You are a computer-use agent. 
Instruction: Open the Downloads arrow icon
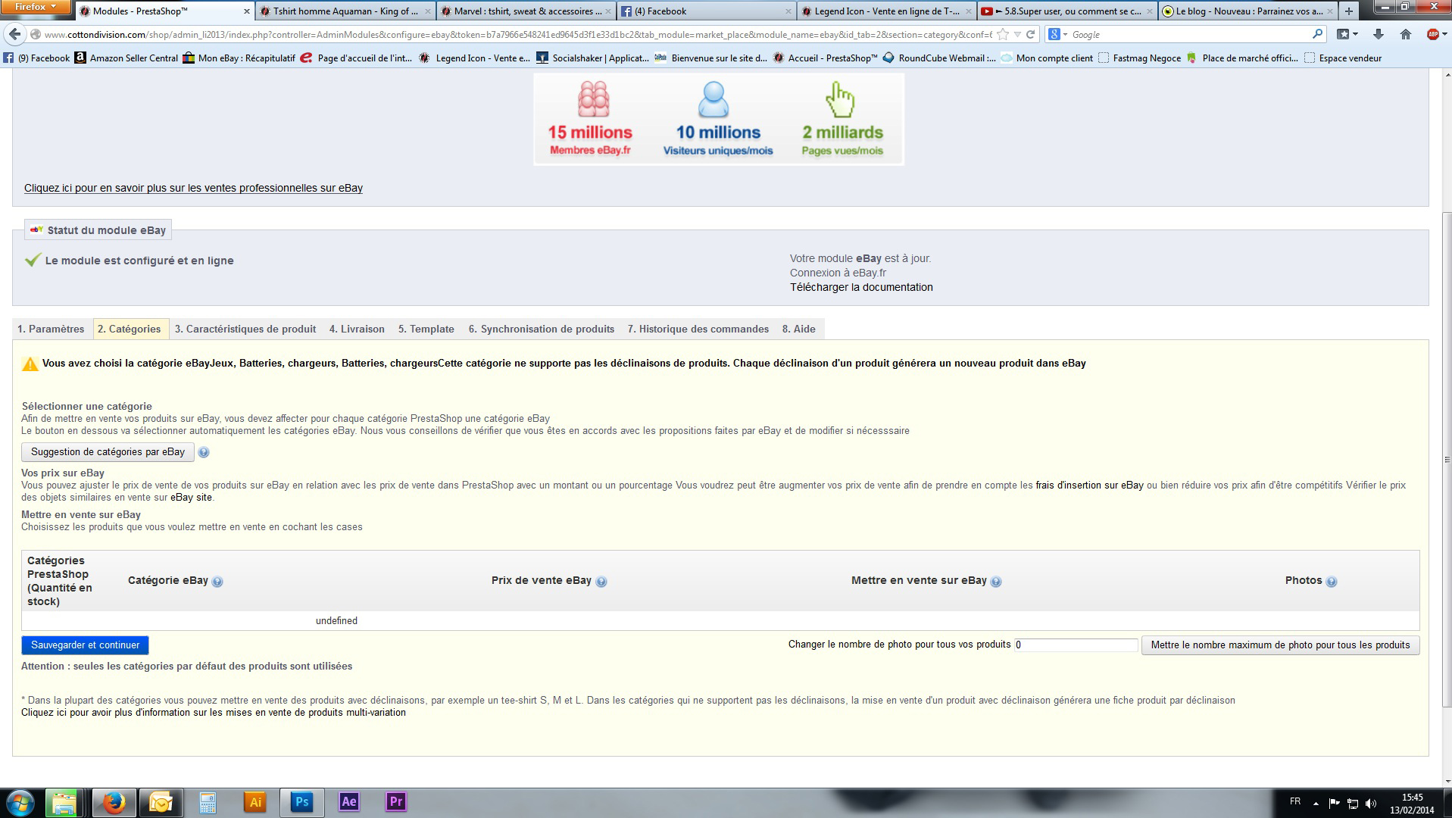point(1379,34)
